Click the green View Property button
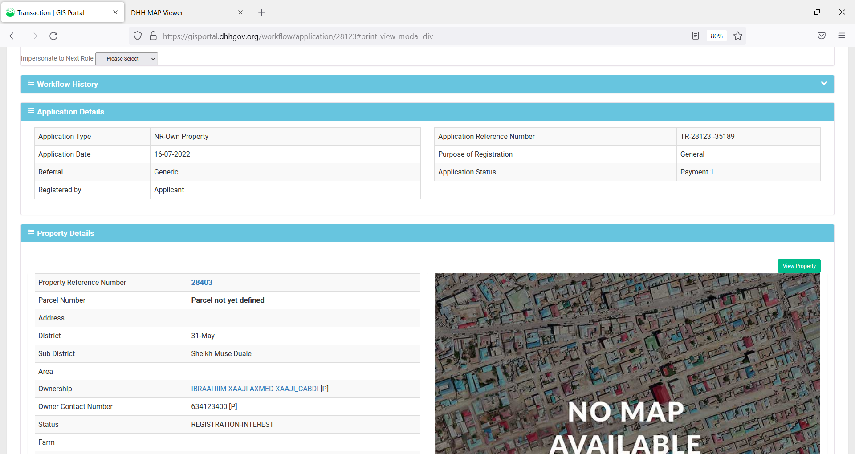The width and height of the screenshot is (855, 454). pos(799,266)
